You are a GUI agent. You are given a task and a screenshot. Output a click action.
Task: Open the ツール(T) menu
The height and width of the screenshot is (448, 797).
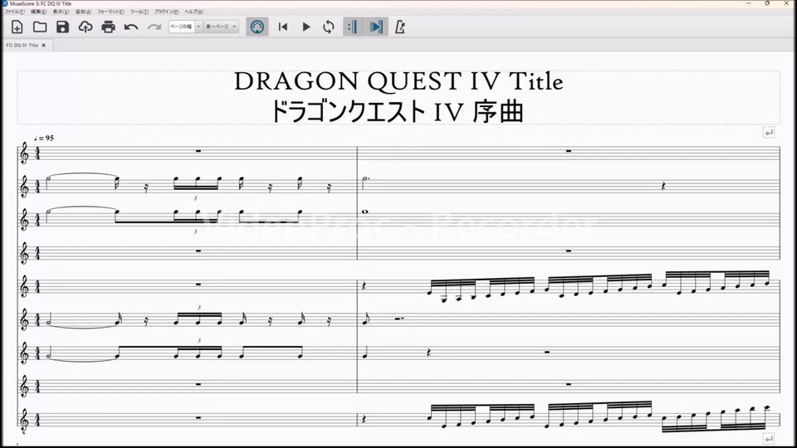[139, 11]
